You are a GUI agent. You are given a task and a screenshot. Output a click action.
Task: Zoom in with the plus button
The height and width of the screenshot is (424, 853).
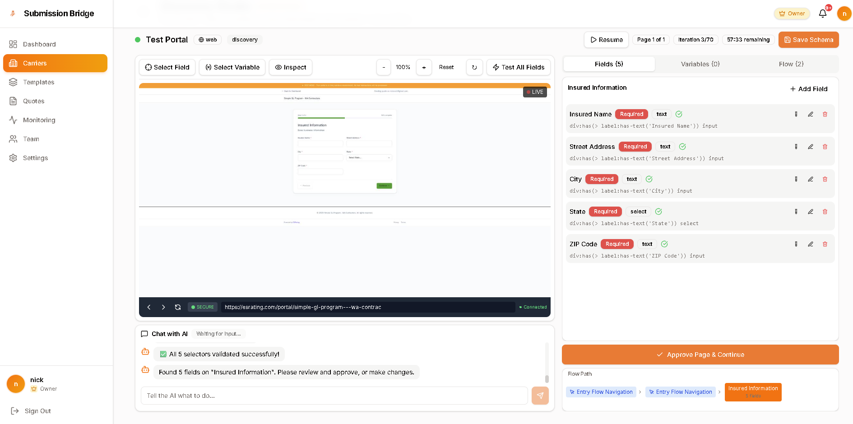pos(424,68)
